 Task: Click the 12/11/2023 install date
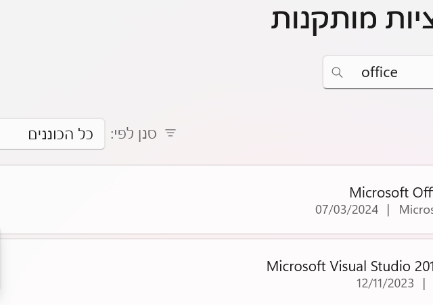point(385,283)
